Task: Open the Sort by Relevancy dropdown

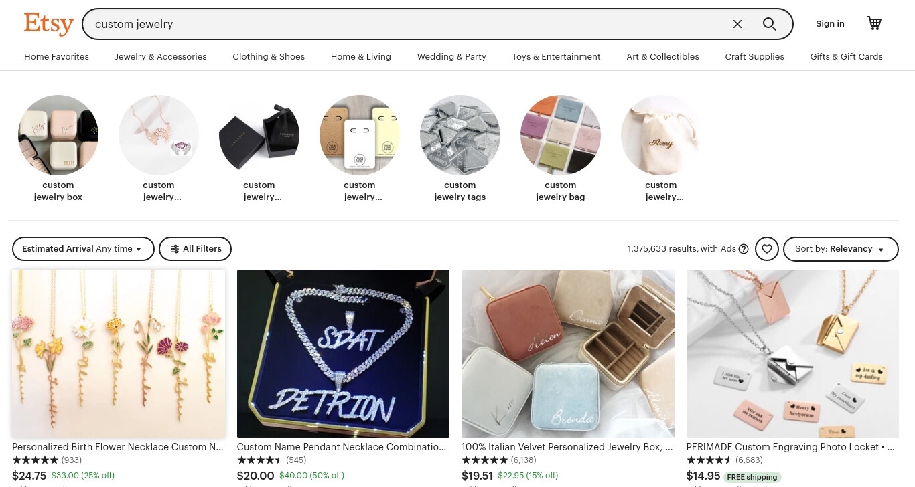Action: (841, 249)
